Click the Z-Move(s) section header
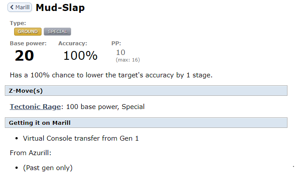295x178 pixels. click(146, 91)
